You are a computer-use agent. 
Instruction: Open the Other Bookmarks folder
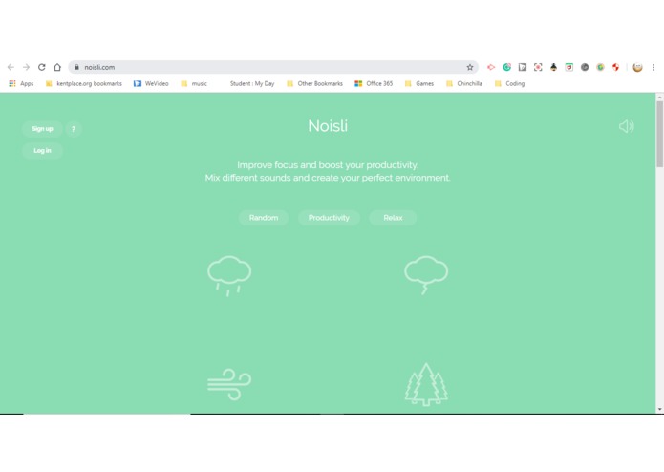coord(314,83)
